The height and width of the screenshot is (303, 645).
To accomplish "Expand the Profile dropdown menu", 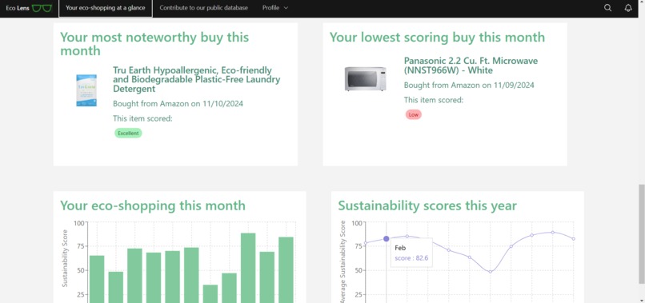I will 275,8.
